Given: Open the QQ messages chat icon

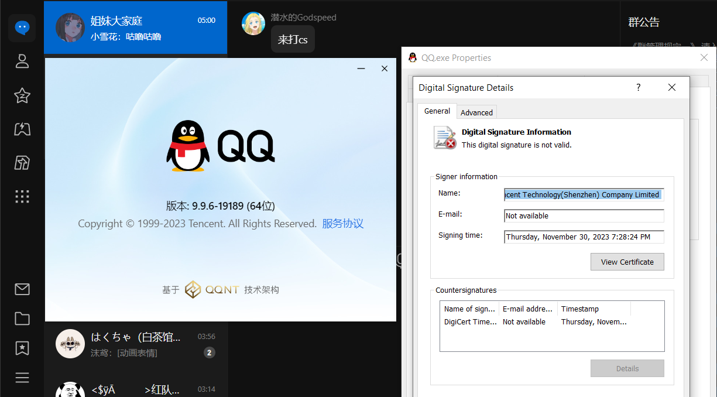Looking at the screenshot, I should click(22, 28).
